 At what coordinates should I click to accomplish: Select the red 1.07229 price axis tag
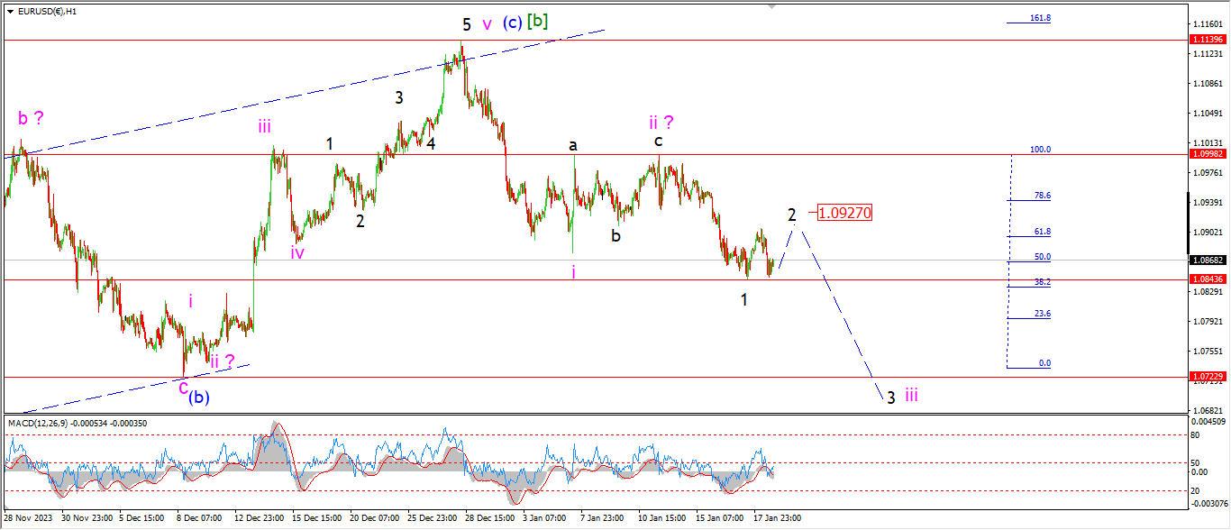pyautogui.click(x=1206, y=376)
